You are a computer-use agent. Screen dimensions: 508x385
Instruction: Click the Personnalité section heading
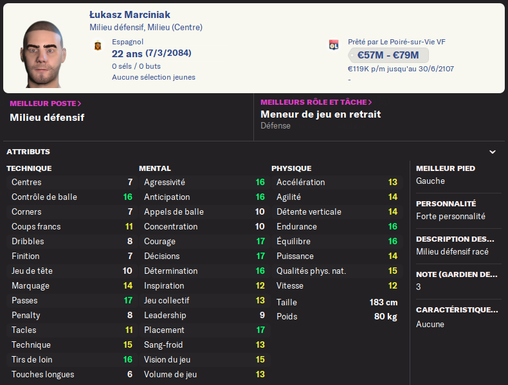[x=446, y=203]
